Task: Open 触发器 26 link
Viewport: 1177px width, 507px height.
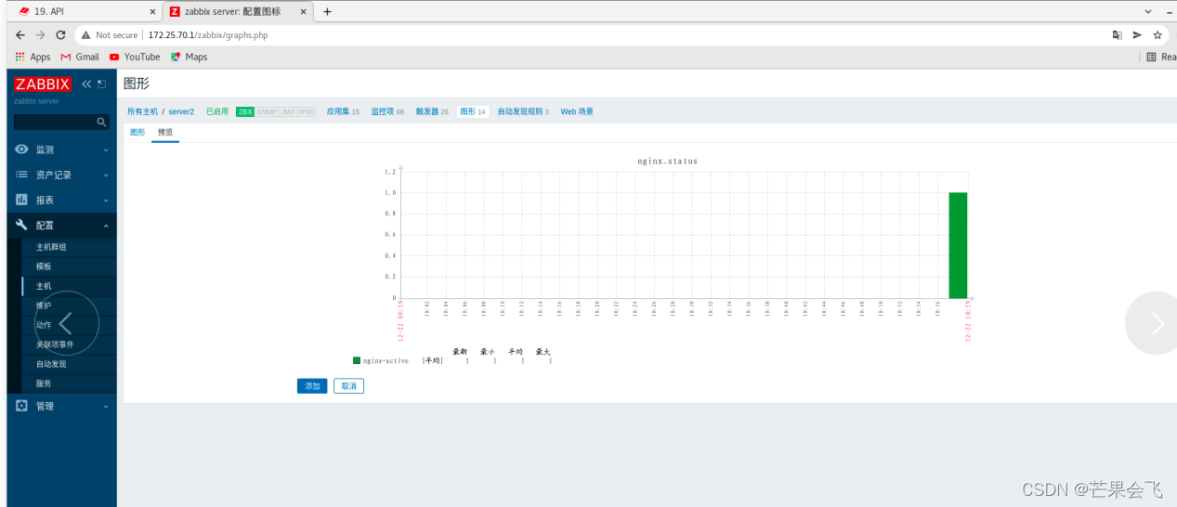Action: (x=432, y=111)
